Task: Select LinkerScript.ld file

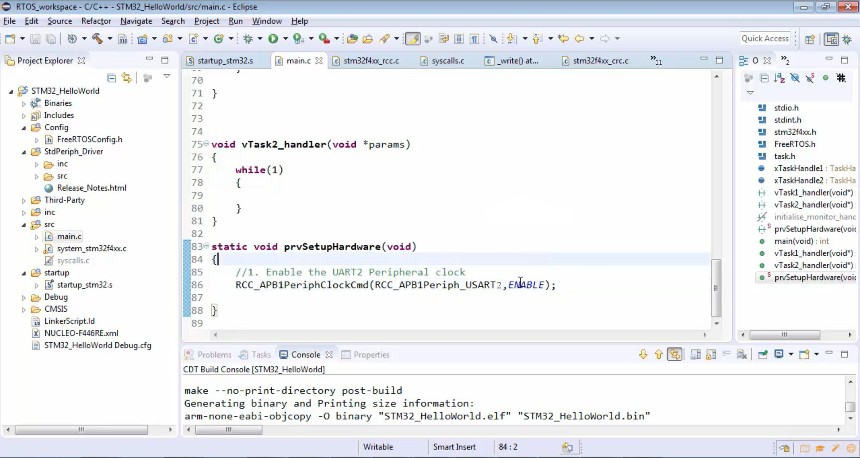Action: tap(70, 321)
